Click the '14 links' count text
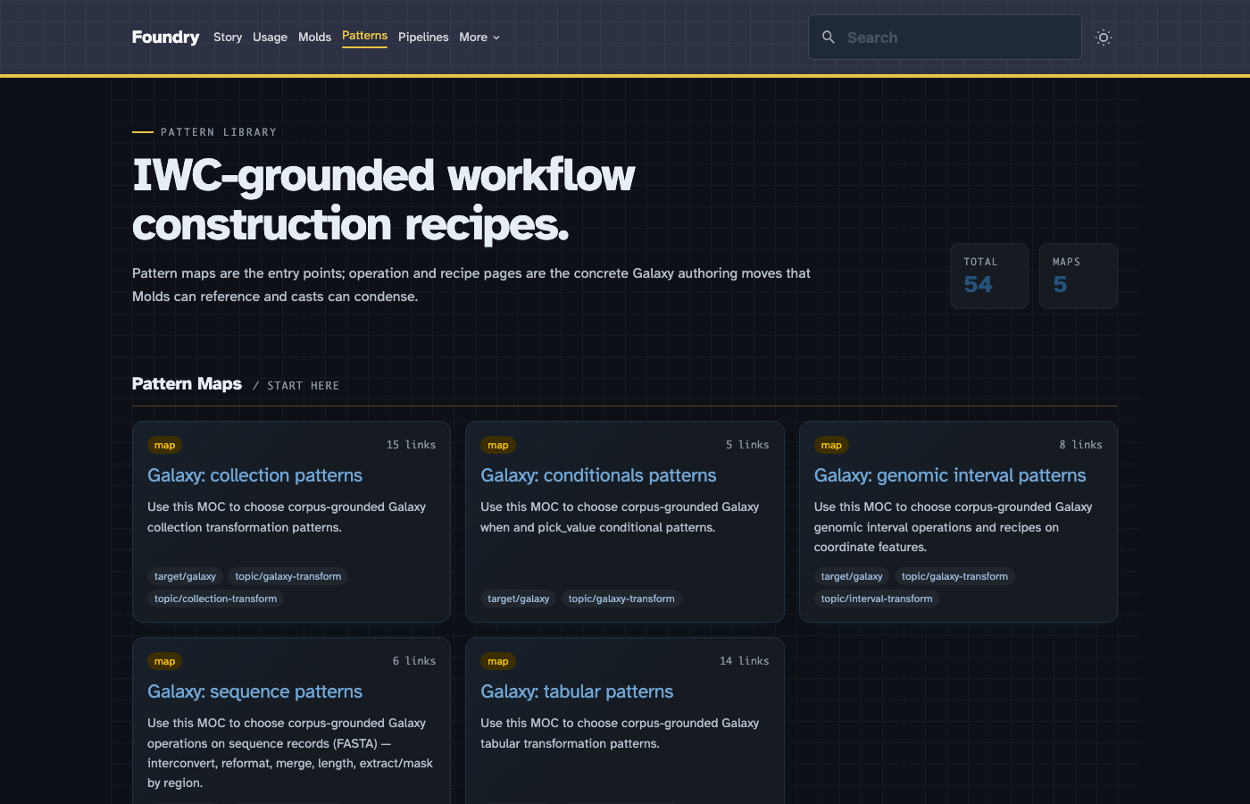1250x804 pixels. [745, 661]
